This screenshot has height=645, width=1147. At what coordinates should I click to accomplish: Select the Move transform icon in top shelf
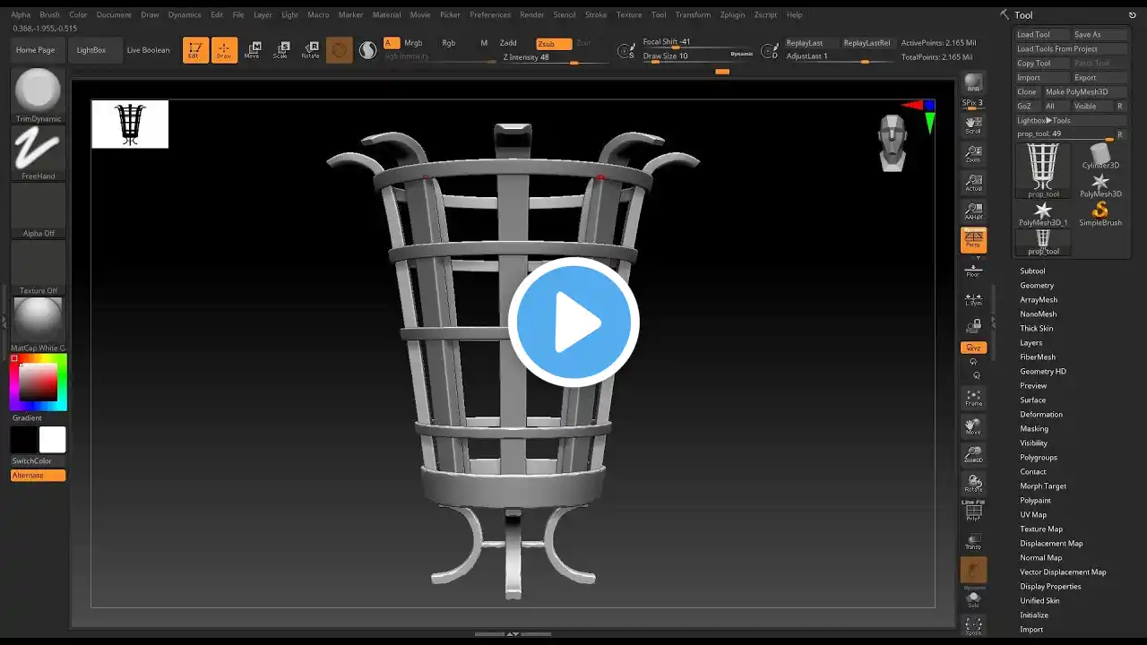click(253, 49)
